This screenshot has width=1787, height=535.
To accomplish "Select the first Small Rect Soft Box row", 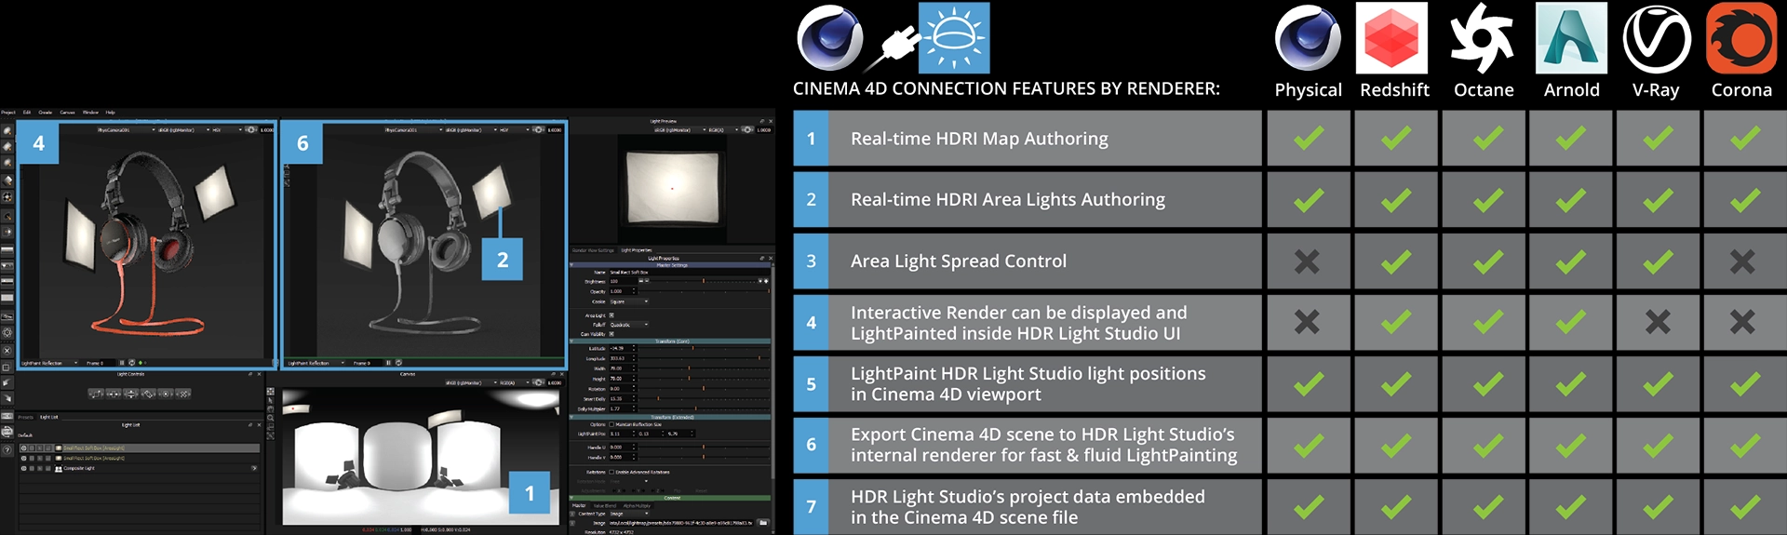I will (140, 448).
